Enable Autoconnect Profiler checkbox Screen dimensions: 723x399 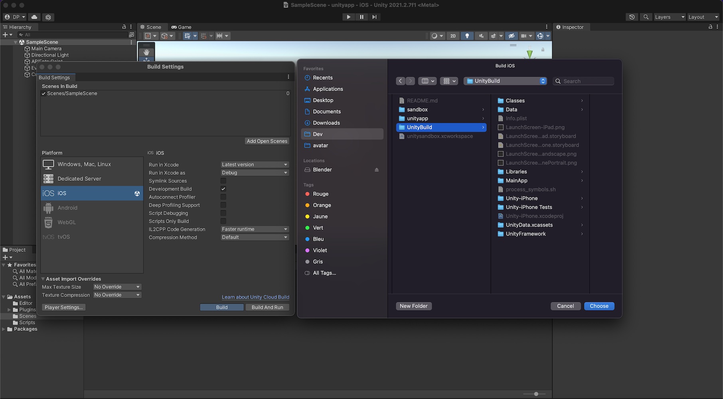tap(223, 197)
